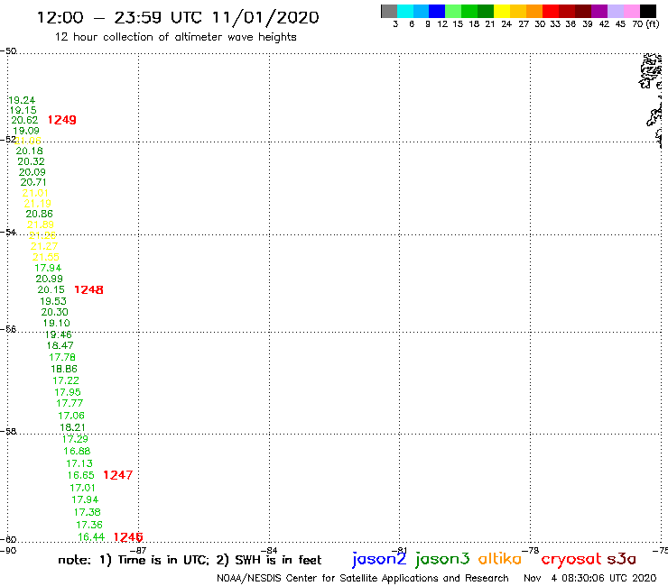This screenshot has height=586, width=668.
Task: Select the 19.09 wave height value
Action: 26,131
